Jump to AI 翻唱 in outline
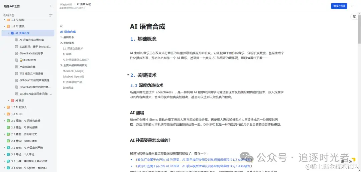361x172 pixels. click(67, 54)
